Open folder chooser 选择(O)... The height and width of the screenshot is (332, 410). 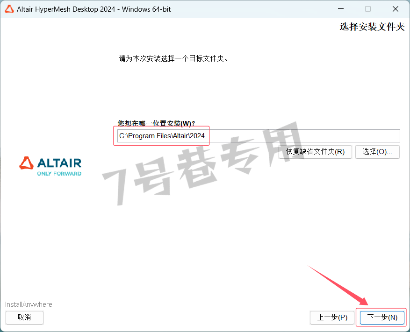(x=377, y=152)
